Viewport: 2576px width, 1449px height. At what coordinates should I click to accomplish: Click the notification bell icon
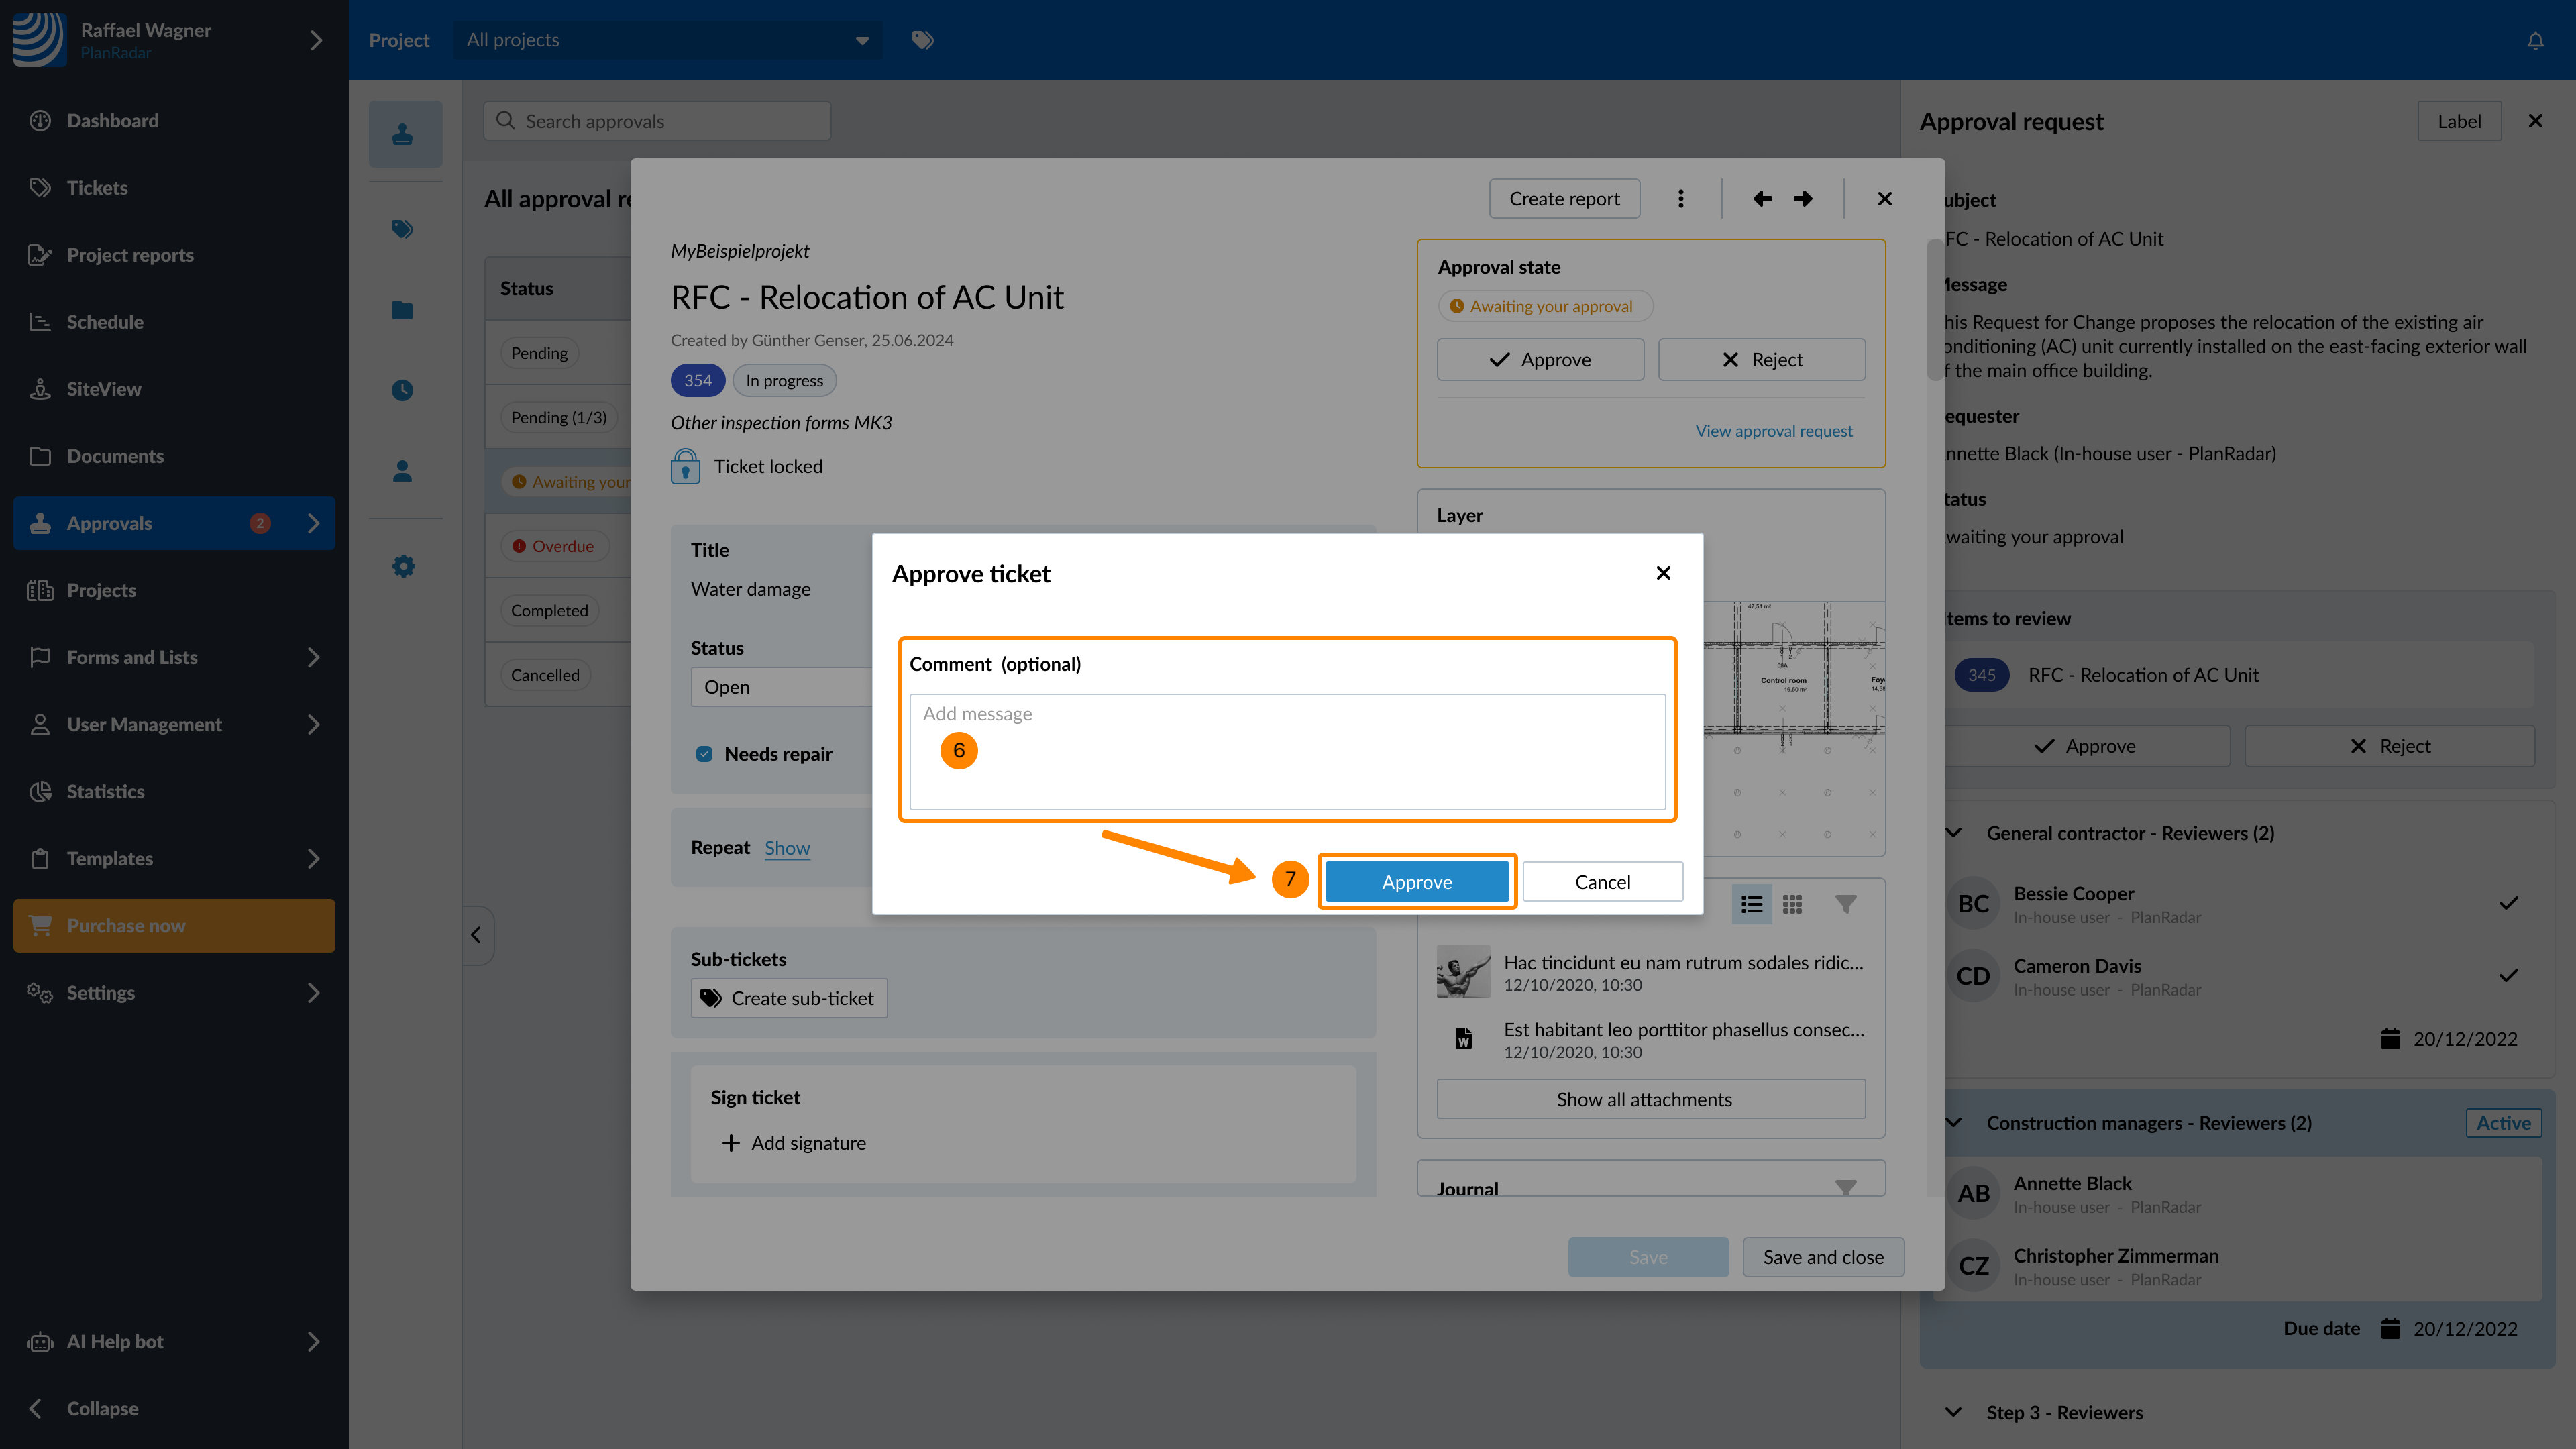click(x=2535, y=41)
